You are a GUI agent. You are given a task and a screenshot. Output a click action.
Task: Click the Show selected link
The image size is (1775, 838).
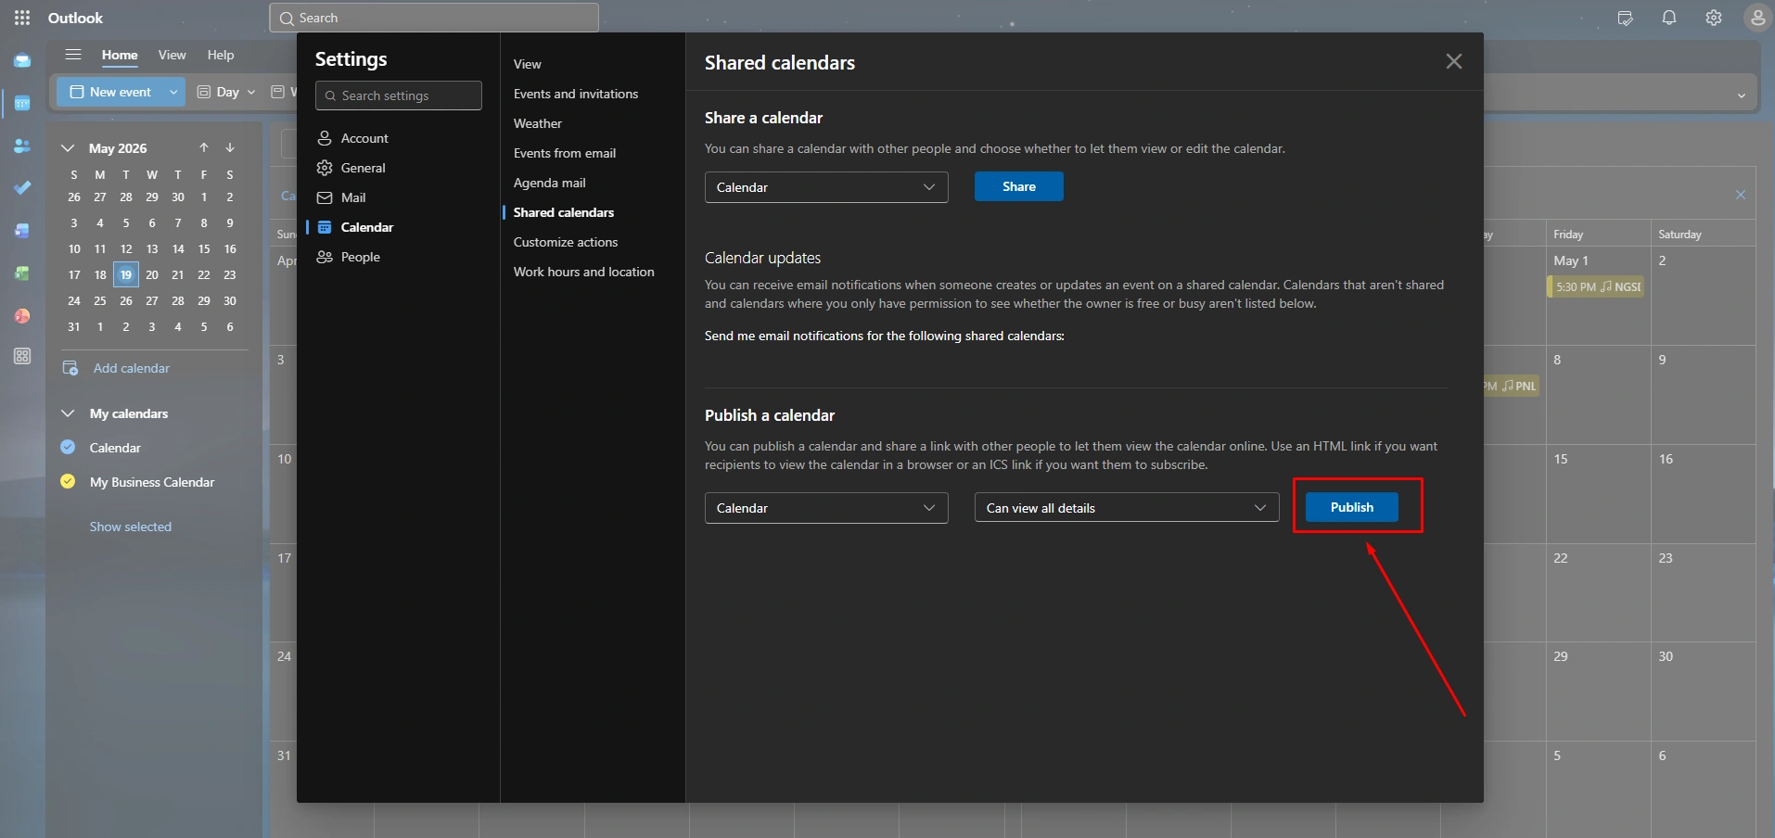[x=131, y=527]
